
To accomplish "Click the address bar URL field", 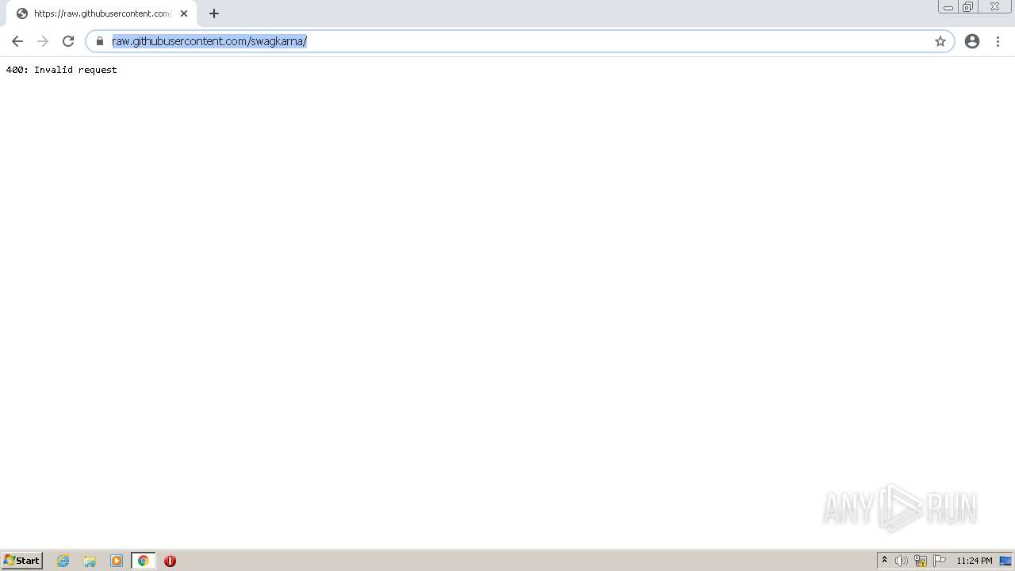I will [519, 41].
